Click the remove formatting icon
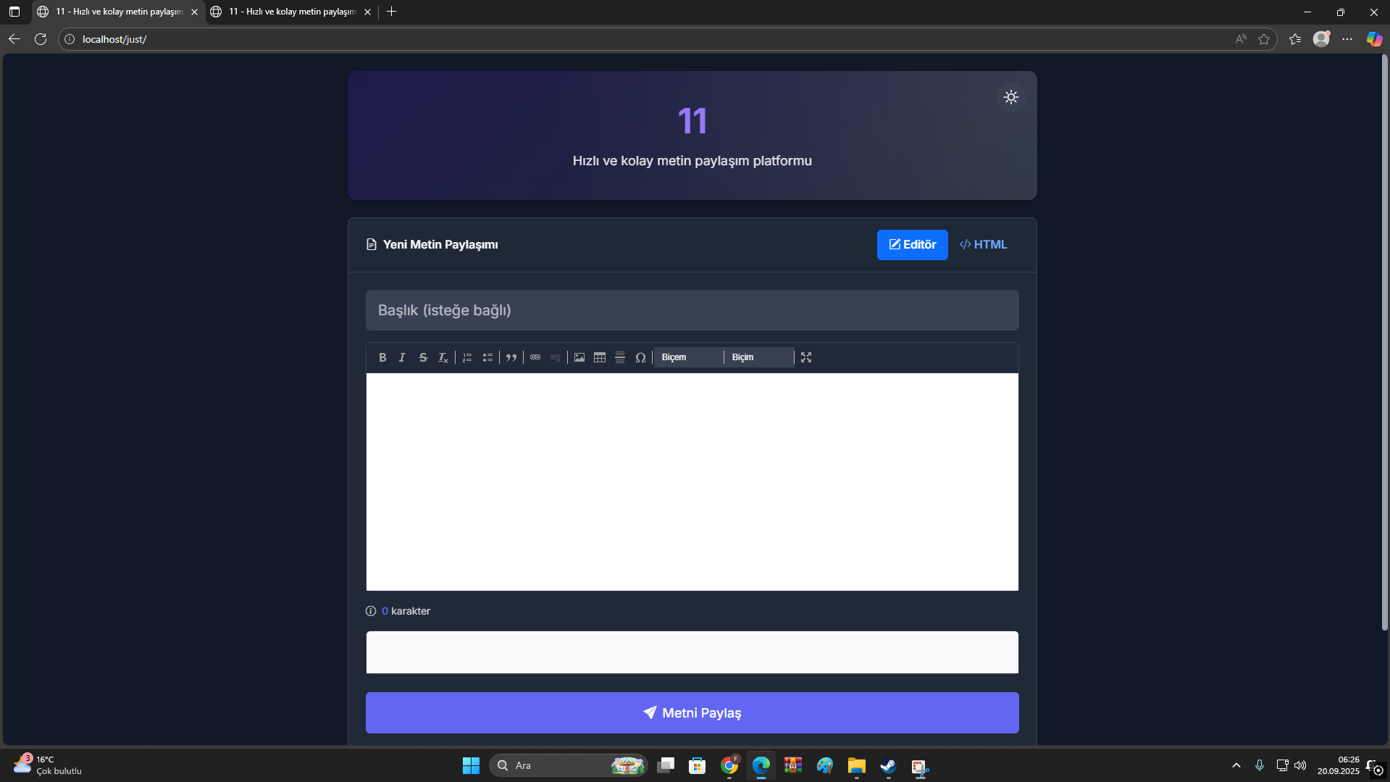This screenshot has height=782, width=1390. pos(443,357)
